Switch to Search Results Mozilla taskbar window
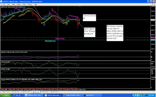 [73, 95]
